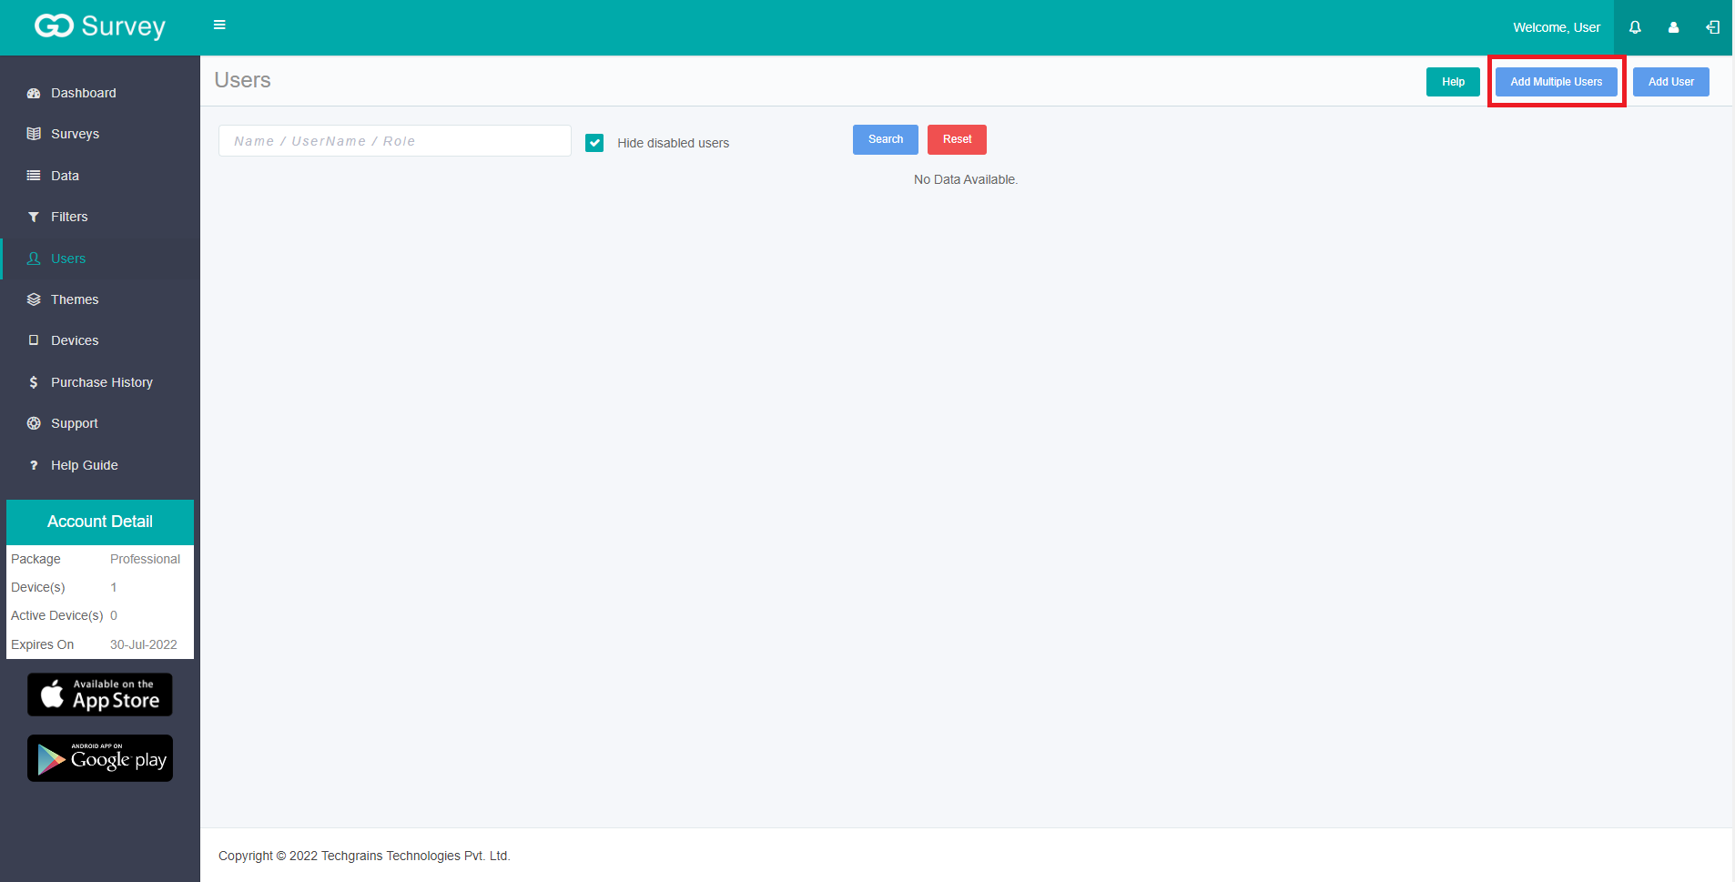
Task: Click the Add User button
Action: point(1670,82)
